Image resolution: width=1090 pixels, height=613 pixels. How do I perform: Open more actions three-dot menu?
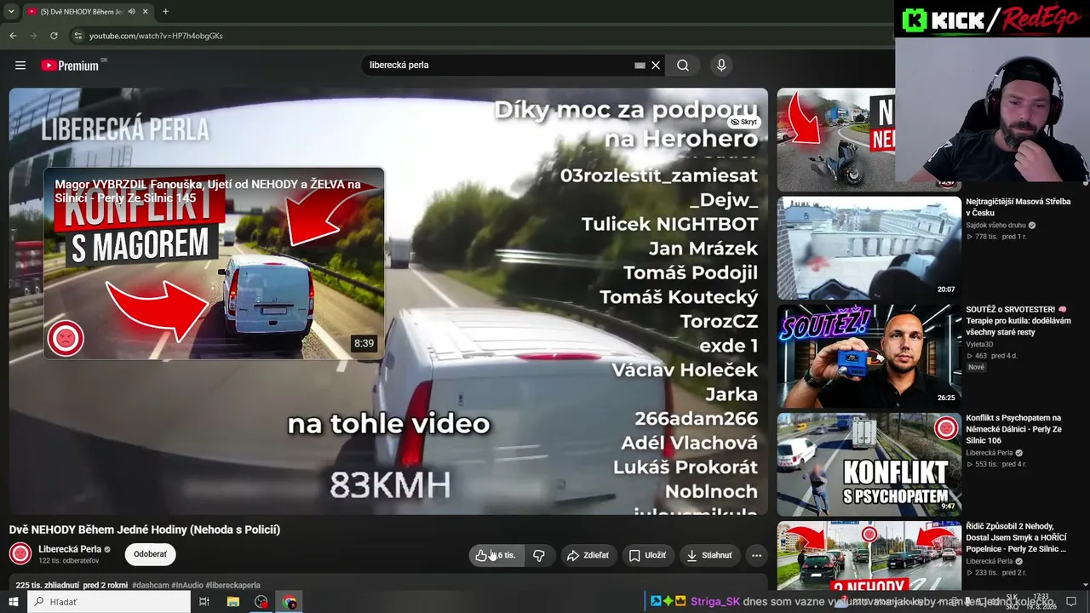[x=756, y=555]
